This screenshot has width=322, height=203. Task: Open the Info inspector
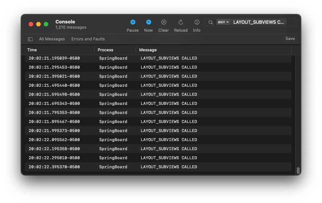[x=197, y=26]
